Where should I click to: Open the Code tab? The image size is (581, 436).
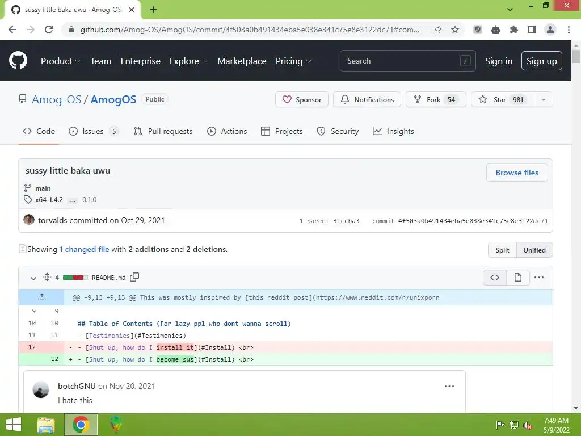click(x=39, y=131)
